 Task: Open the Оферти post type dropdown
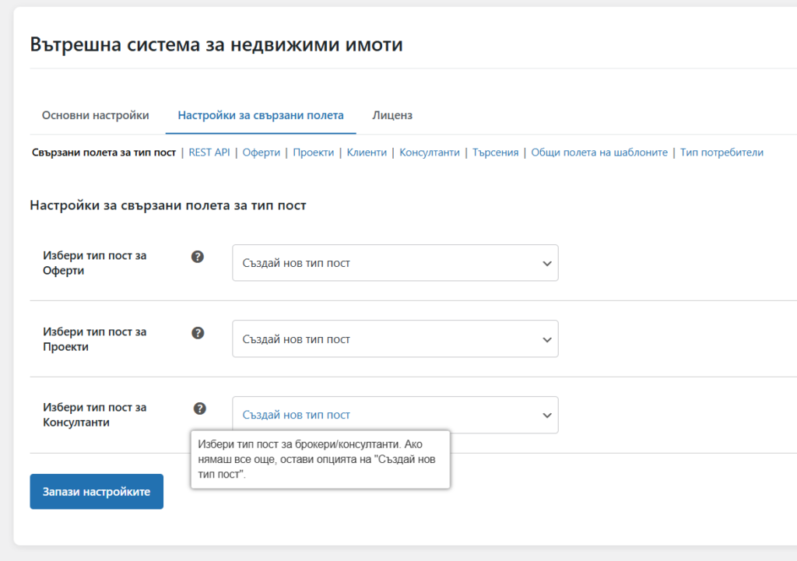395,263
